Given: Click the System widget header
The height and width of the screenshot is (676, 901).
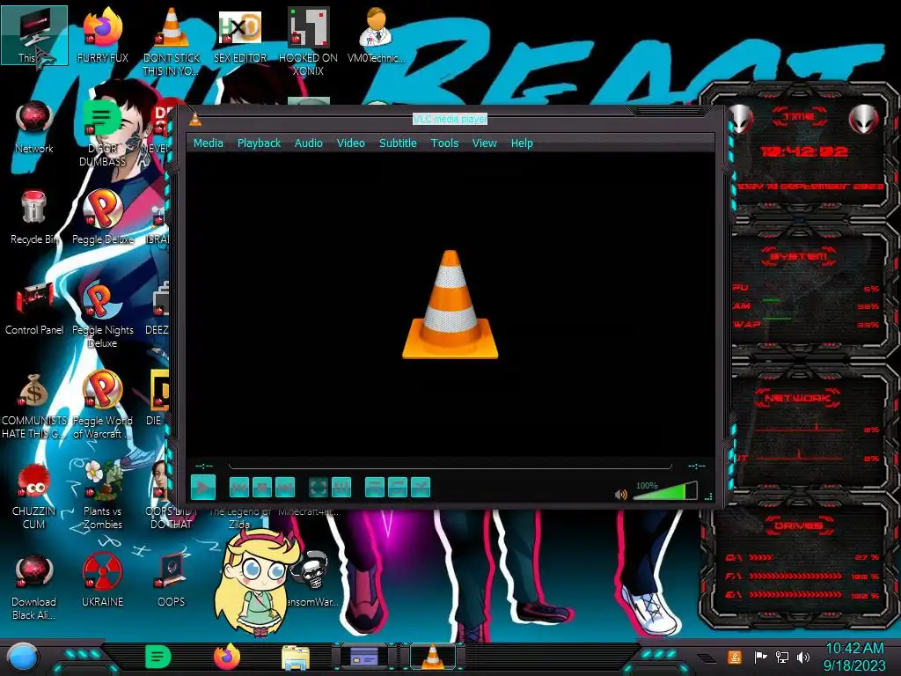Looking at the screenshot, I should coord(798,256).
